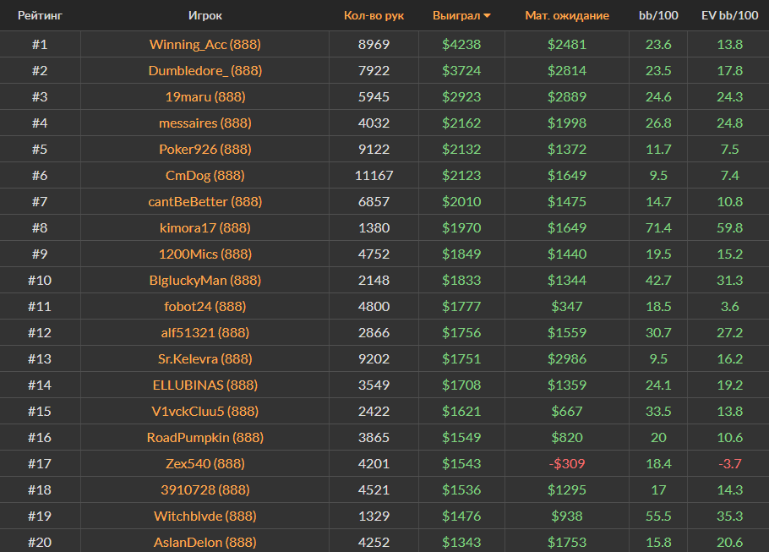Open BIgluckyMan (888) profile
Viewport: 769px width, 552px height.
205,281
